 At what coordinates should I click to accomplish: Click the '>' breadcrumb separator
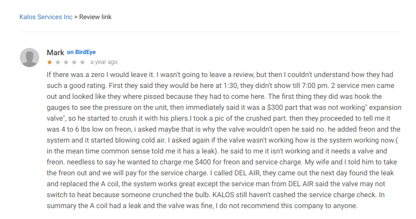pyautogui.click(x=76, y=17)
